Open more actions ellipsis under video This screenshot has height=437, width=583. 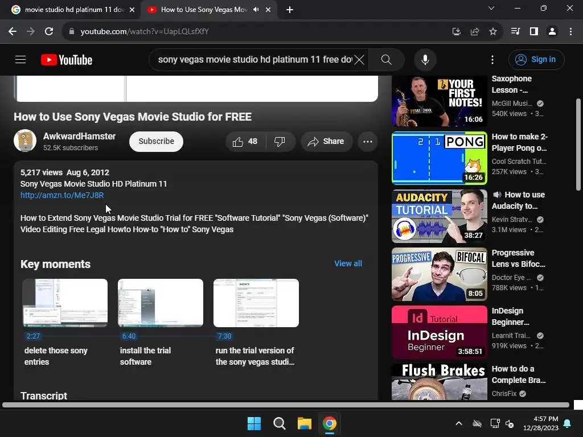(x=367, y=142)
